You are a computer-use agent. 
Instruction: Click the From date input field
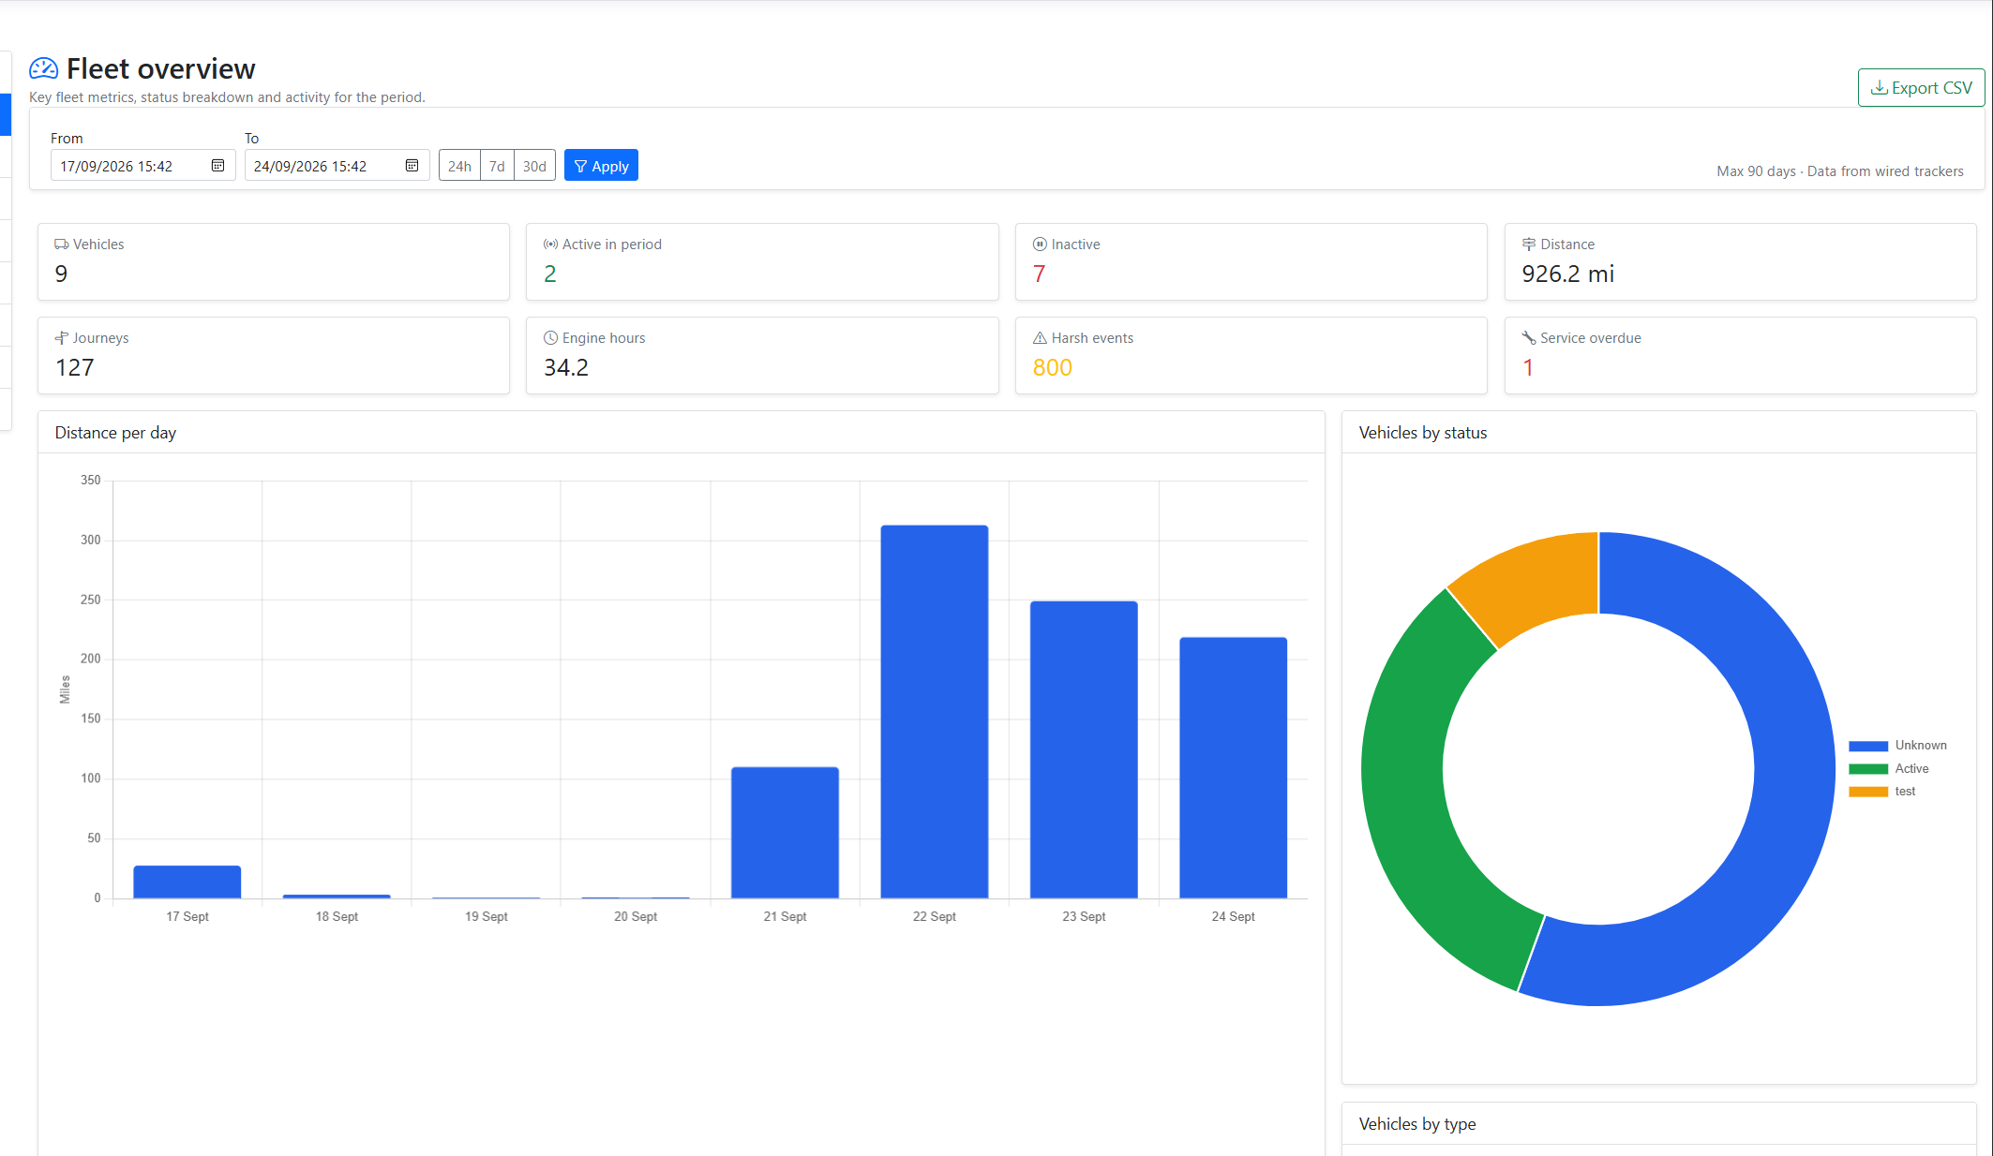(x=142, y=166)
